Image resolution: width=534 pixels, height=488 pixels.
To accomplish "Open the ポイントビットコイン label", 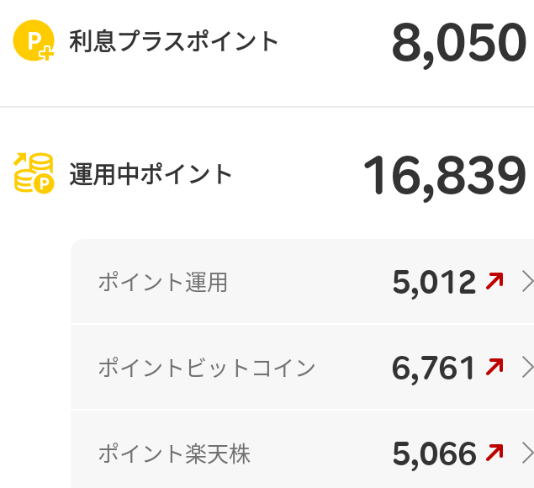I will [206, 368].
